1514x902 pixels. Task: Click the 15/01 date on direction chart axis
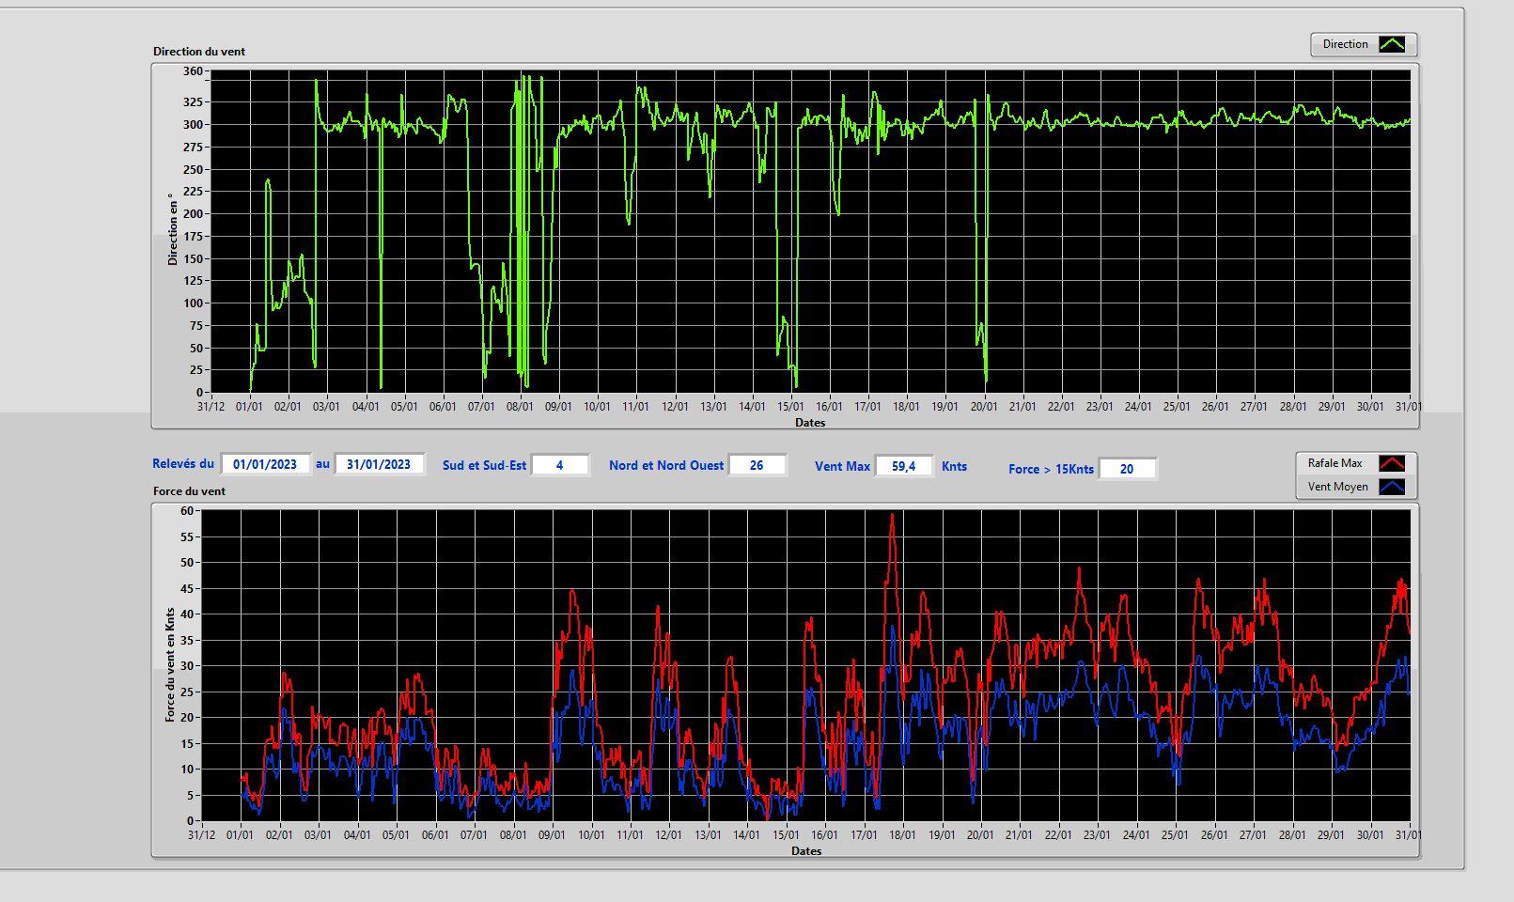[x=790, y=407]
